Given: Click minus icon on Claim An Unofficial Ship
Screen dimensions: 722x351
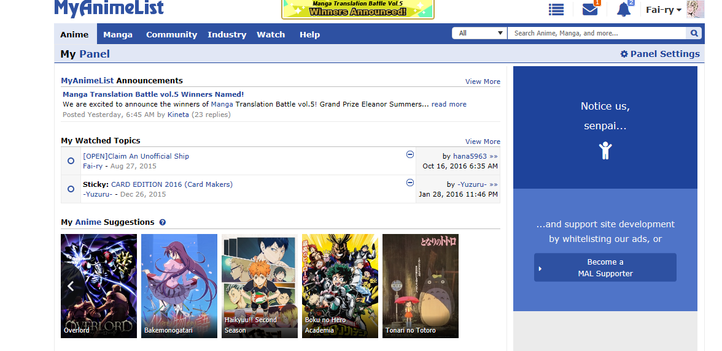Looking at the screenshot, I should click(x=410, y=154).
